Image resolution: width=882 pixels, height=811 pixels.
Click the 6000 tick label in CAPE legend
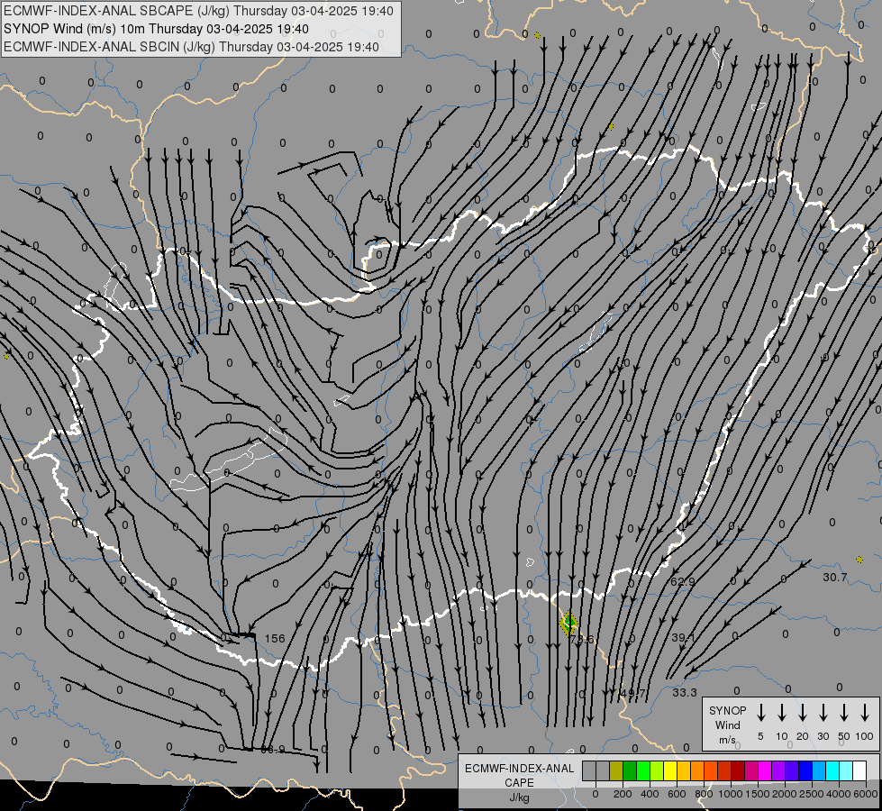[866, 794]
